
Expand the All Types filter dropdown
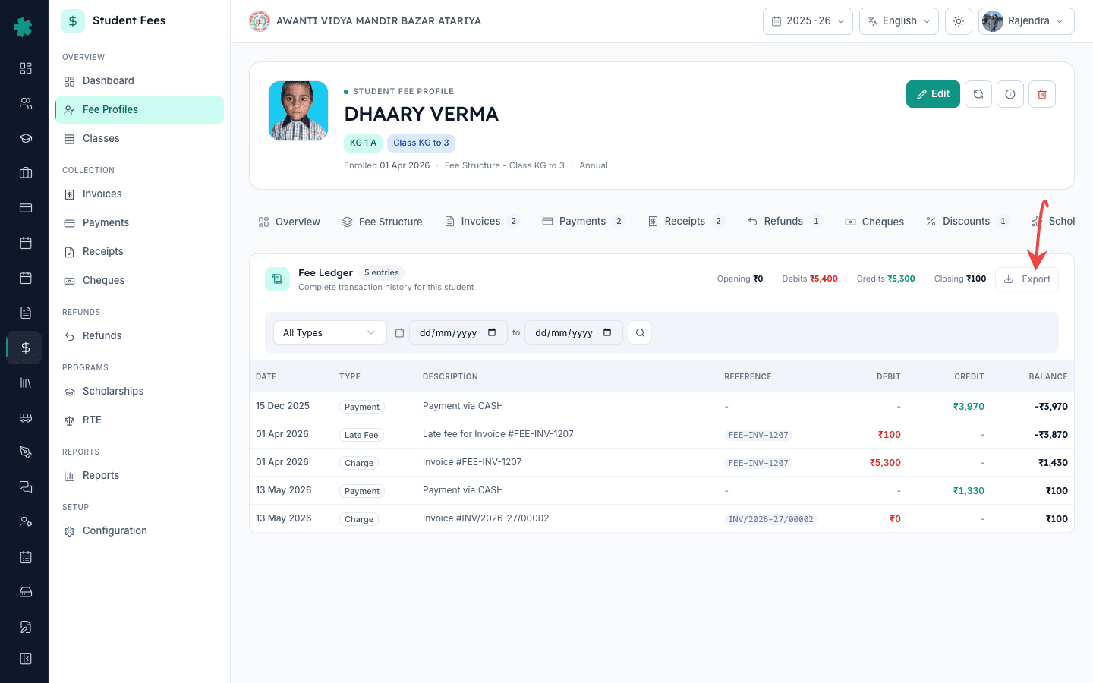click(330, 332)
